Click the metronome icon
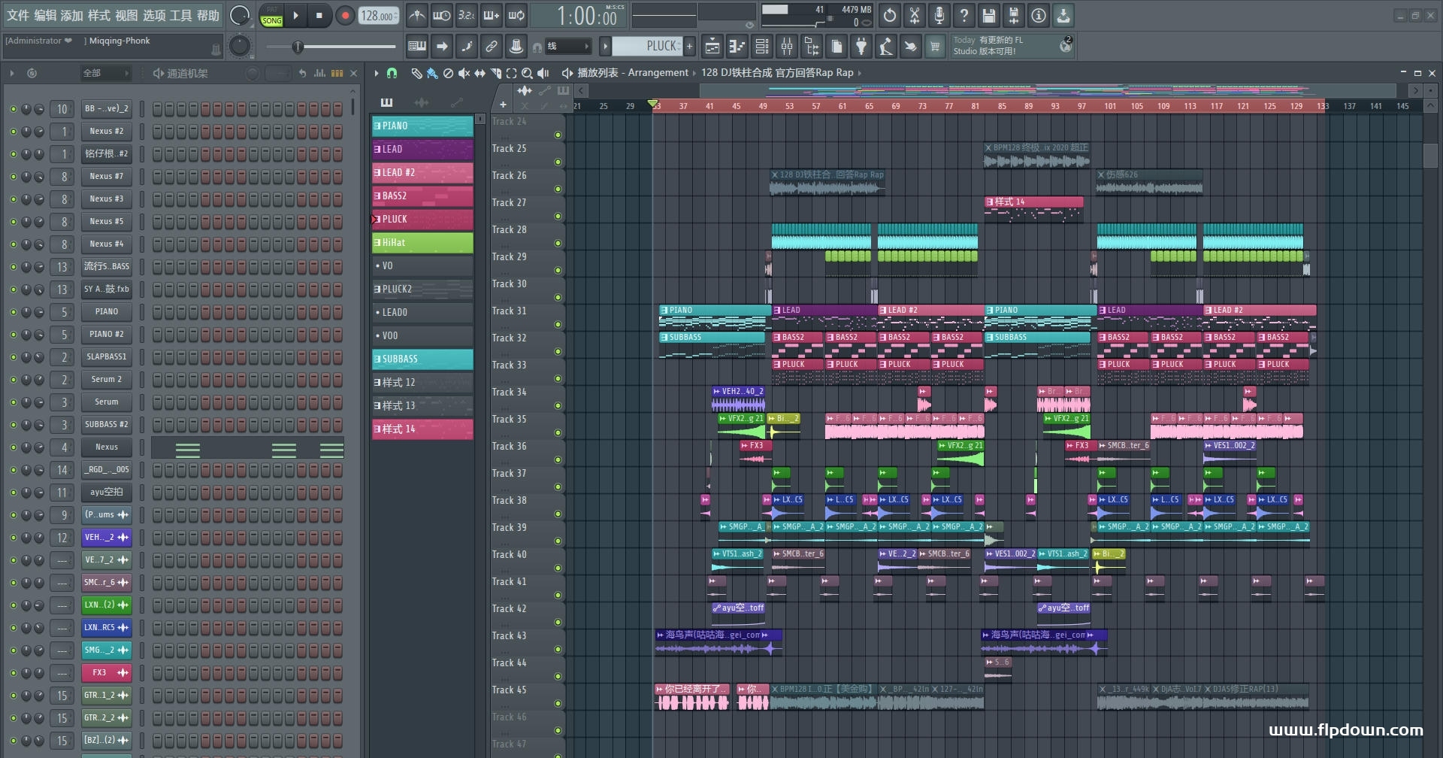Screen dimensions: 1443x758 tap(417, 15)
